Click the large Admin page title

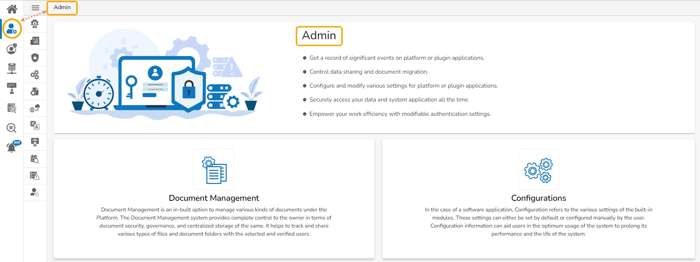pos(319,36)
